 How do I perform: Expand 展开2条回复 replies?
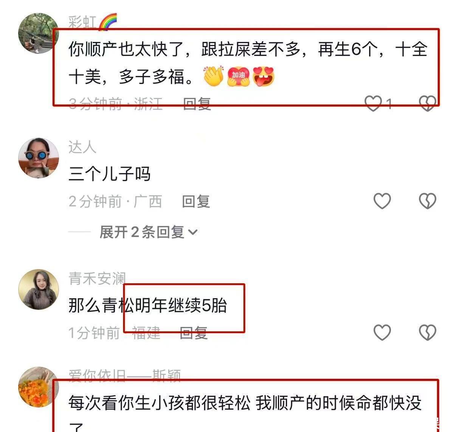[x=148, y=232]
